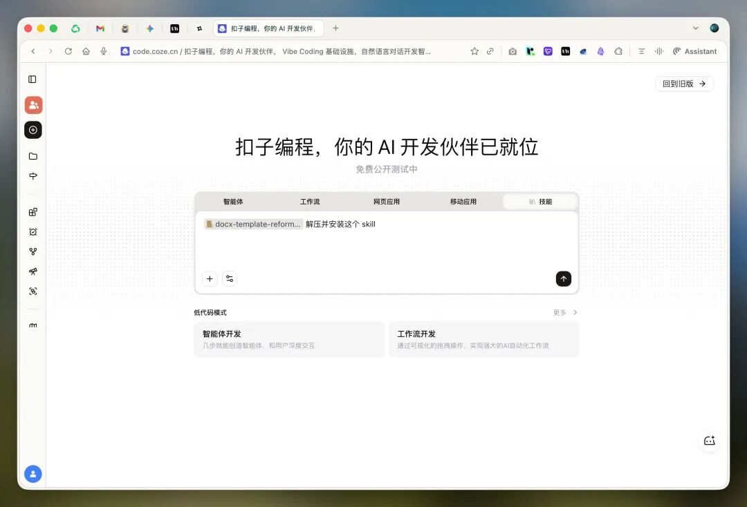Switch to the Gmail pinned tab

(x=100, y=28)
